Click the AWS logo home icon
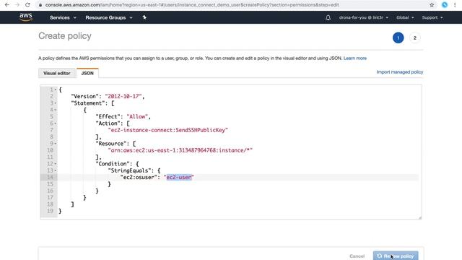The height and width of the screenshot is (260, 462). coord(26,17)
